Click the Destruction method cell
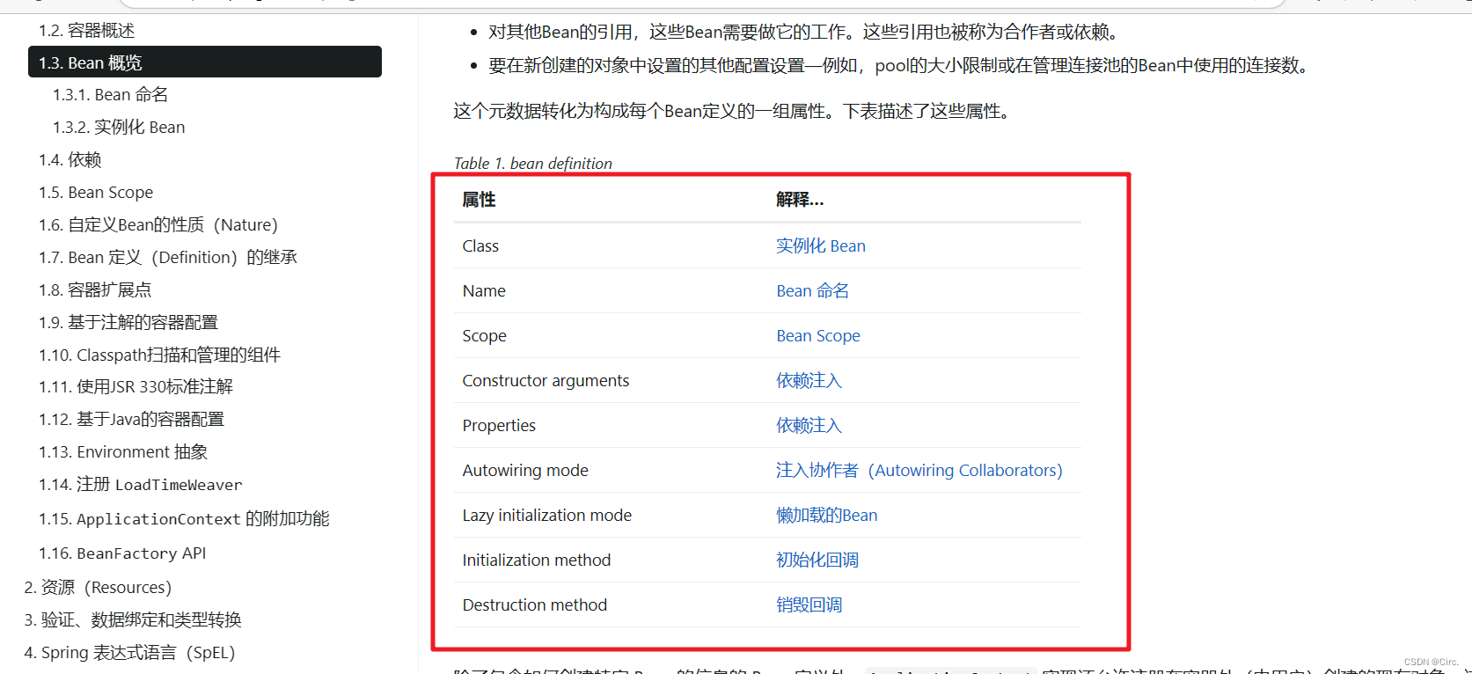Screen dimensions: 1472x674 tap(535, 605)
